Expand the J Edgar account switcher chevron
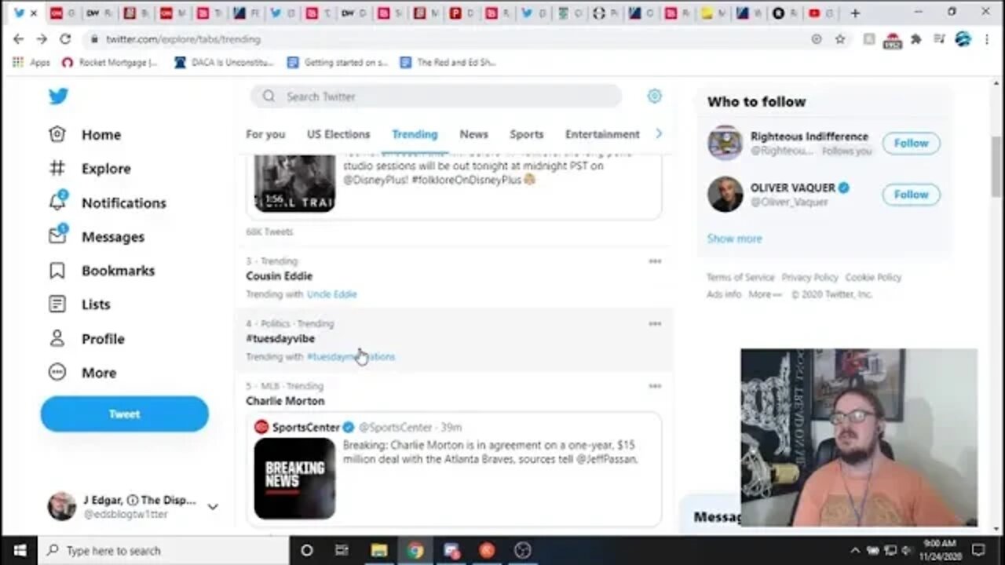1005x565 pixels. 212,507
